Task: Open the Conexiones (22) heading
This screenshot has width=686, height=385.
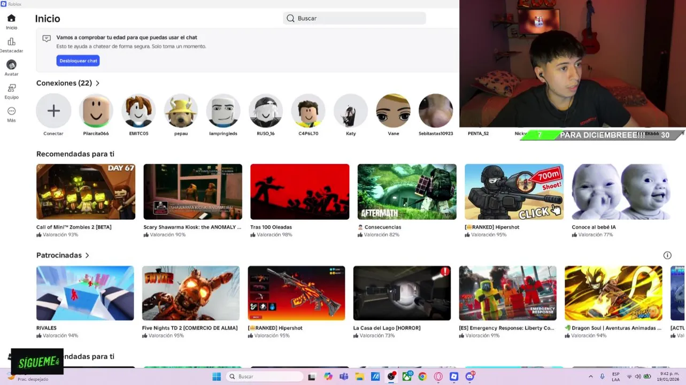Action: [64, 83]
